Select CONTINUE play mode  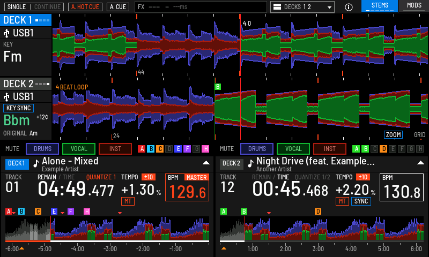pos(47,7)
